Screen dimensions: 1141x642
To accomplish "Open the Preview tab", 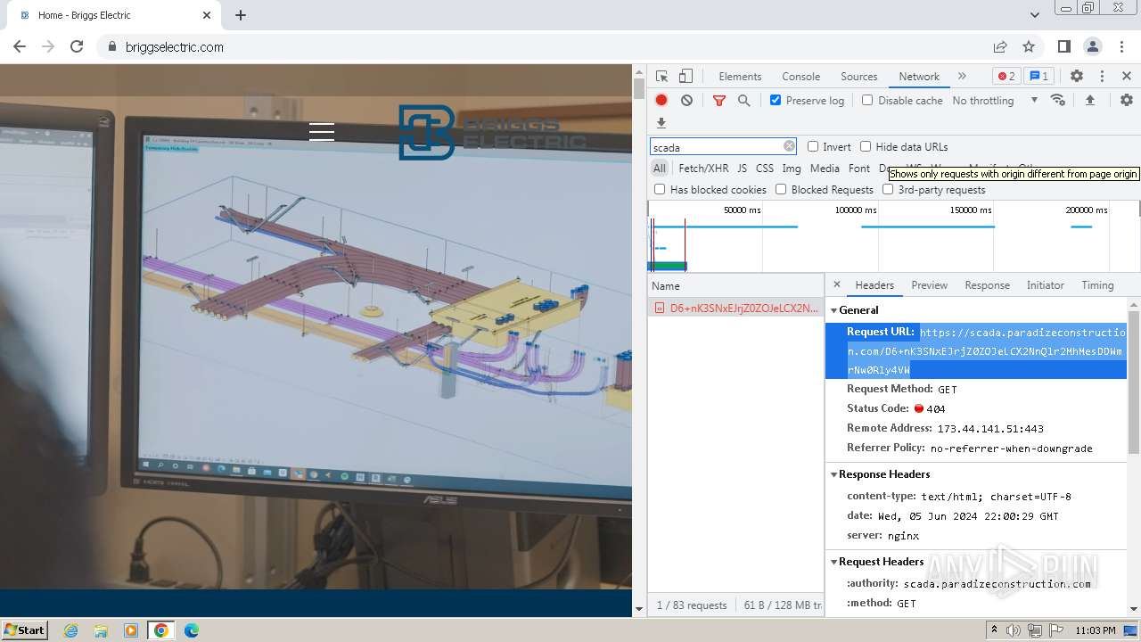I will pyautogui.click(x=929, y=285).
